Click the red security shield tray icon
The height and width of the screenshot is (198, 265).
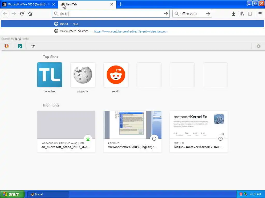click(x=241, y=194)
